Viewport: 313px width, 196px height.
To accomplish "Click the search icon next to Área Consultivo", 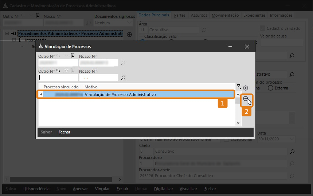I will click(x=204, y=30).
